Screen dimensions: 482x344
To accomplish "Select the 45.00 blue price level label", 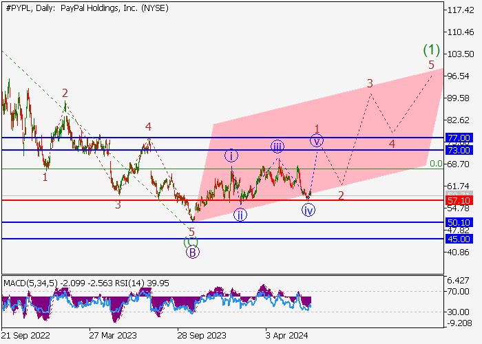I will click(459, 239).
